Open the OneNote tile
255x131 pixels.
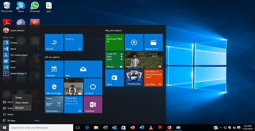coord(93,105)
